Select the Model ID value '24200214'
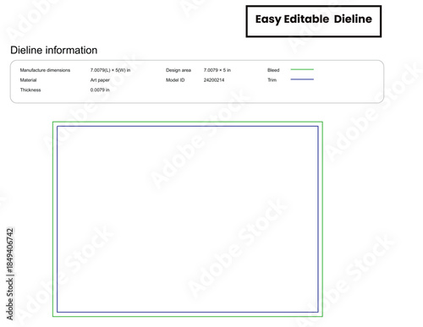 click(214, 80)
